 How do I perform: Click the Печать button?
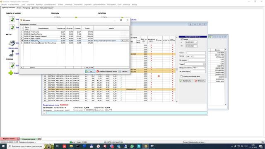tap(123, 72)
